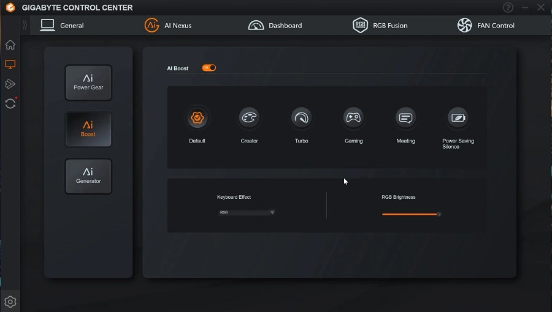Open the AI Generator panel button
Screen dimensions: 552x312
(x=88, y=176)
